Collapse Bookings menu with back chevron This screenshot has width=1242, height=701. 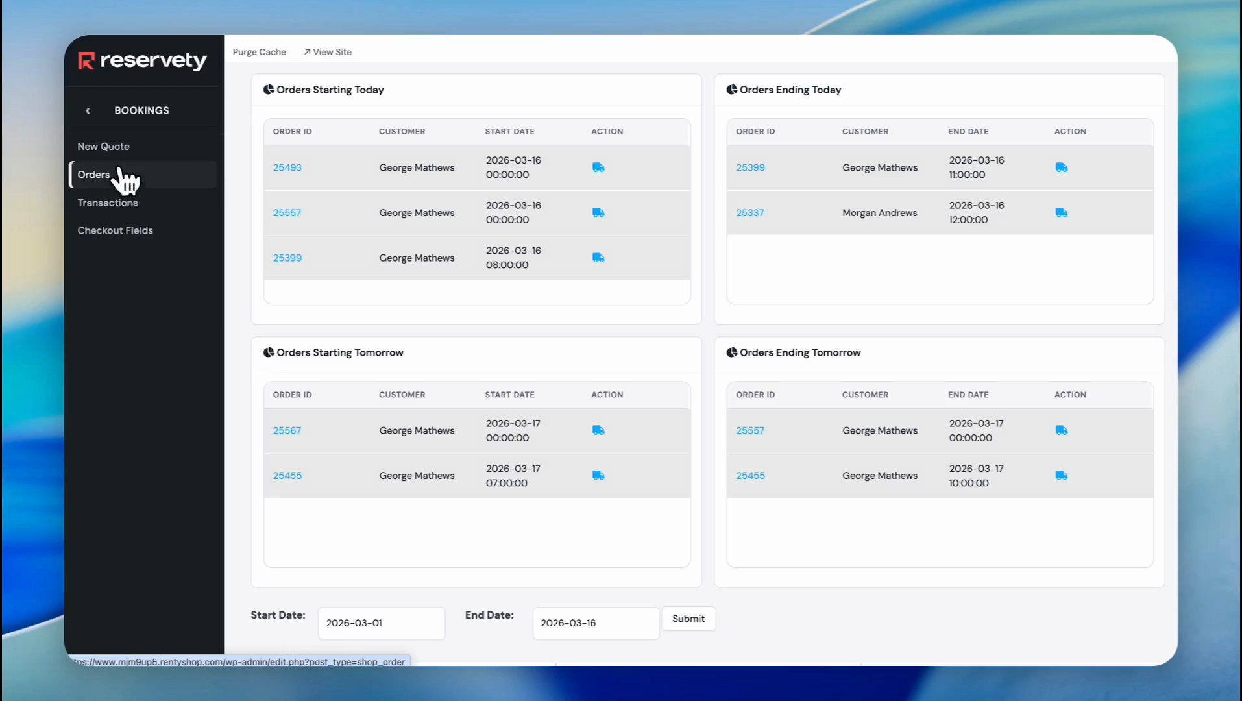tap(88, 111)
